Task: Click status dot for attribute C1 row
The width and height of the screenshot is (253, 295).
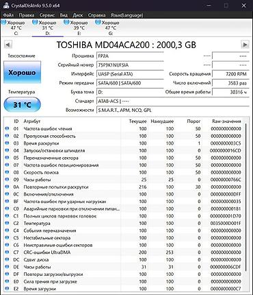Action: pyautogui.click(x=7, y=216)
